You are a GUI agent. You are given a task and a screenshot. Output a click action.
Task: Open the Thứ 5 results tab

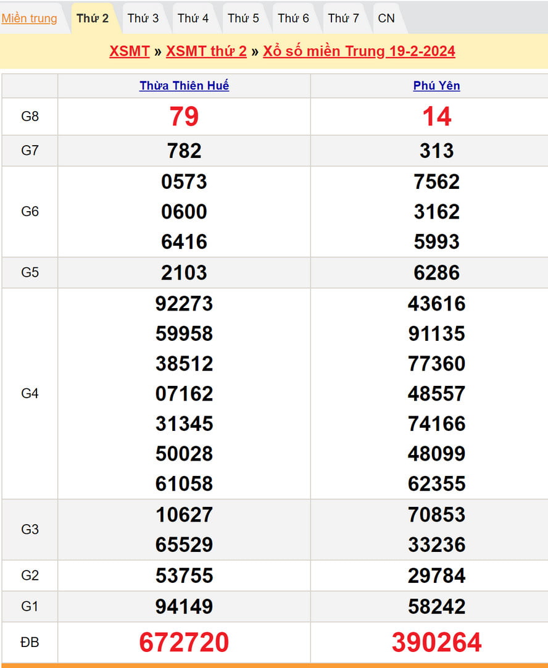tap(243, 19)
